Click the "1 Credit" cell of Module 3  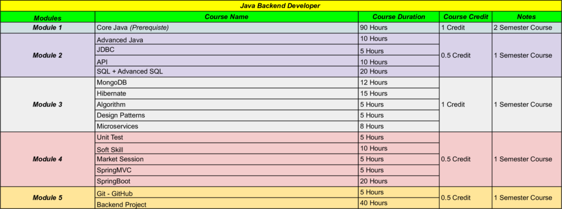click(465, 104)
